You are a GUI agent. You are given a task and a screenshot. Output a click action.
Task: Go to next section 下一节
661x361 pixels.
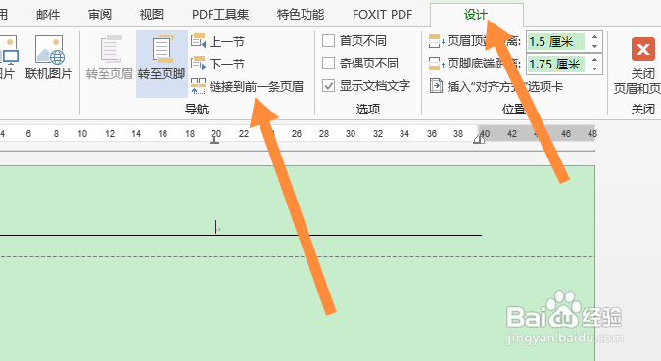point(218,64)
